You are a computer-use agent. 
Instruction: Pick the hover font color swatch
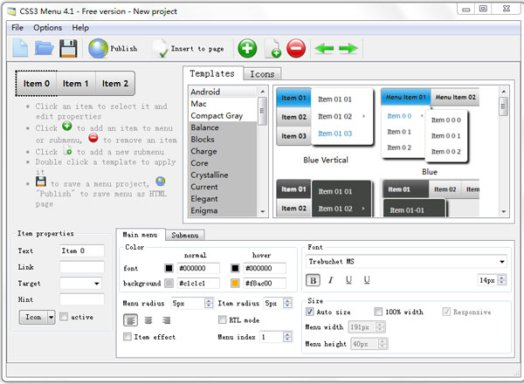(x=235, y=268)
